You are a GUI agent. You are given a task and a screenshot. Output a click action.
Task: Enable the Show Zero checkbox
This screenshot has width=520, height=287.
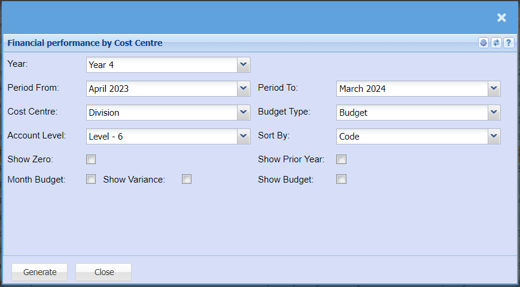pos(91,159)
